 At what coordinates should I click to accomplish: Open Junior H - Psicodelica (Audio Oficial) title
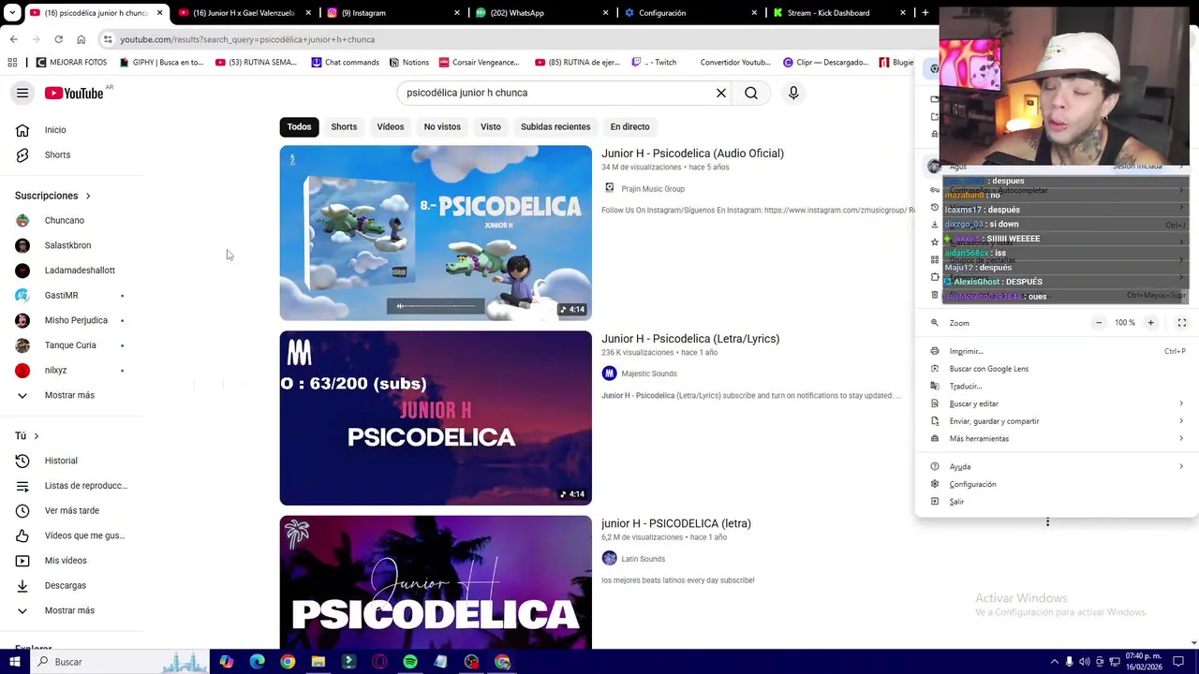692,154
